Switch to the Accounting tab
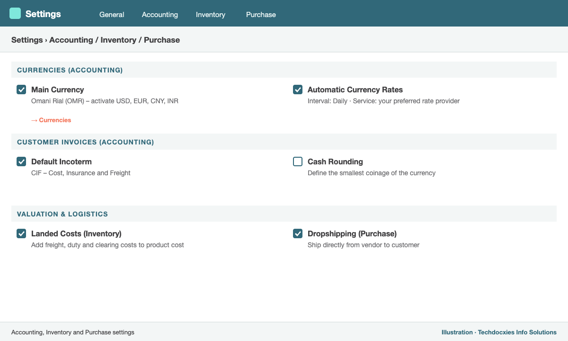568x341 pixels. (160, 15)
